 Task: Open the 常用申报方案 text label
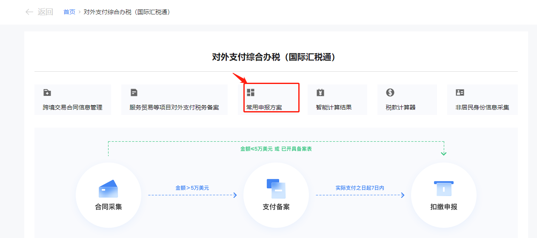click(x=264, y=107)
